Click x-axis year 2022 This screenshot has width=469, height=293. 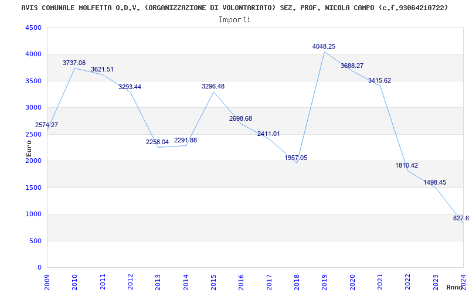pos(408,281)
